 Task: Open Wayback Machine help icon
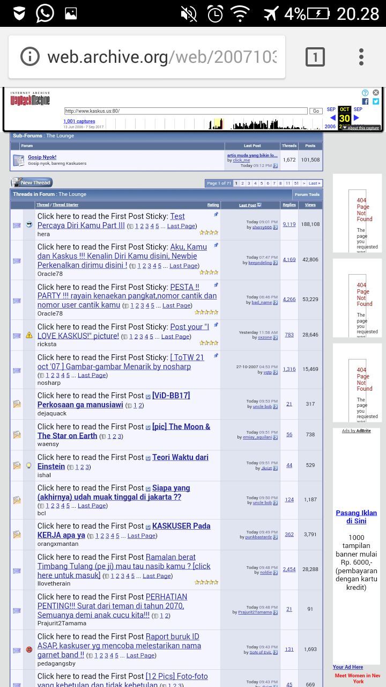pos(365,93)
